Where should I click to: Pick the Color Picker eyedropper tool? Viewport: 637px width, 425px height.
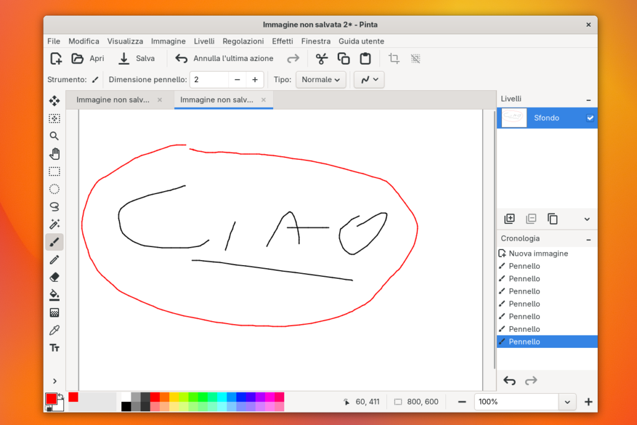coord(55,330)
